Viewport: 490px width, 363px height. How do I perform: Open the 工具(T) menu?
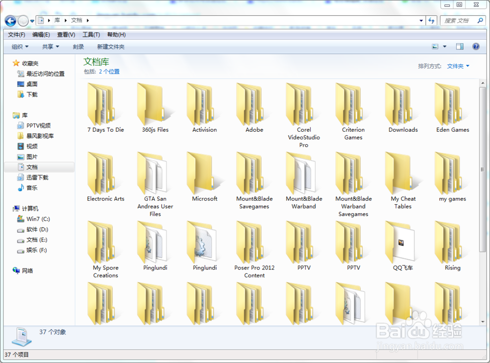[91, 35]
